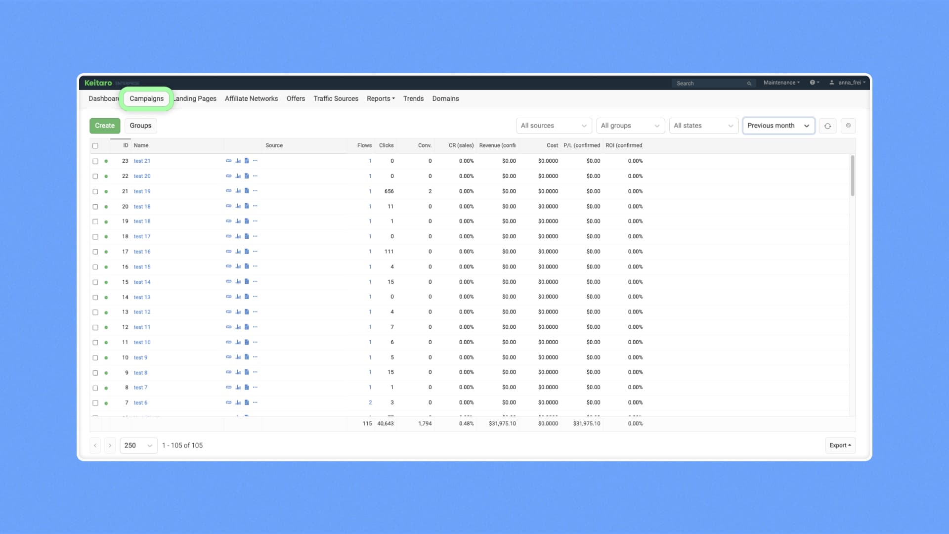Select the checkbox next to test 13

95,297
